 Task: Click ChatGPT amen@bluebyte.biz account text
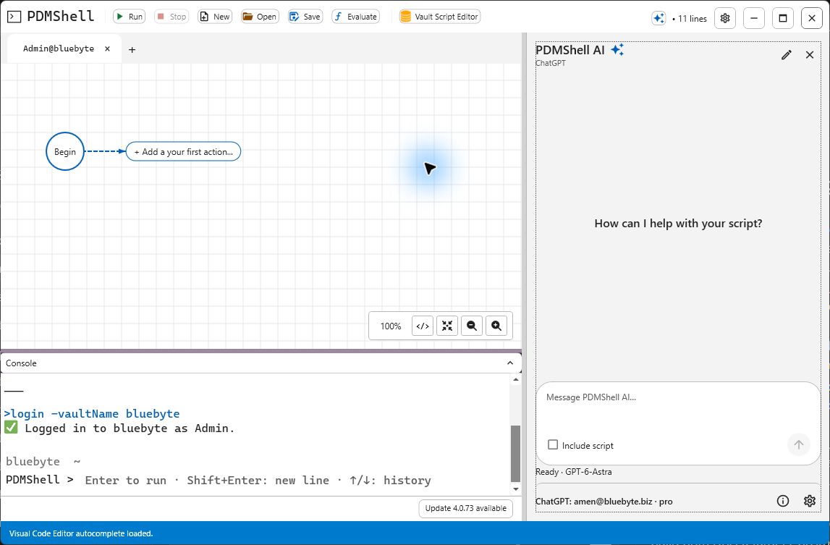[604, 502]
